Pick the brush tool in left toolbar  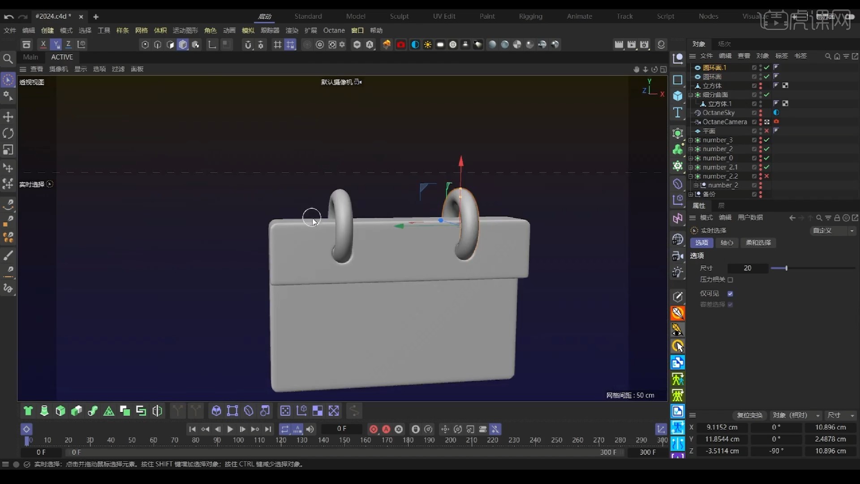pyautogui.click(x=8, y=255)
